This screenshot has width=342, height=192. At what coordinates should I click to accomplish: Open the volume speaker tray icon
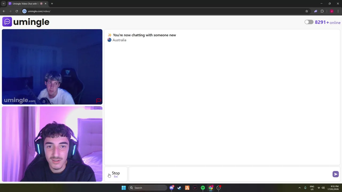323,188
